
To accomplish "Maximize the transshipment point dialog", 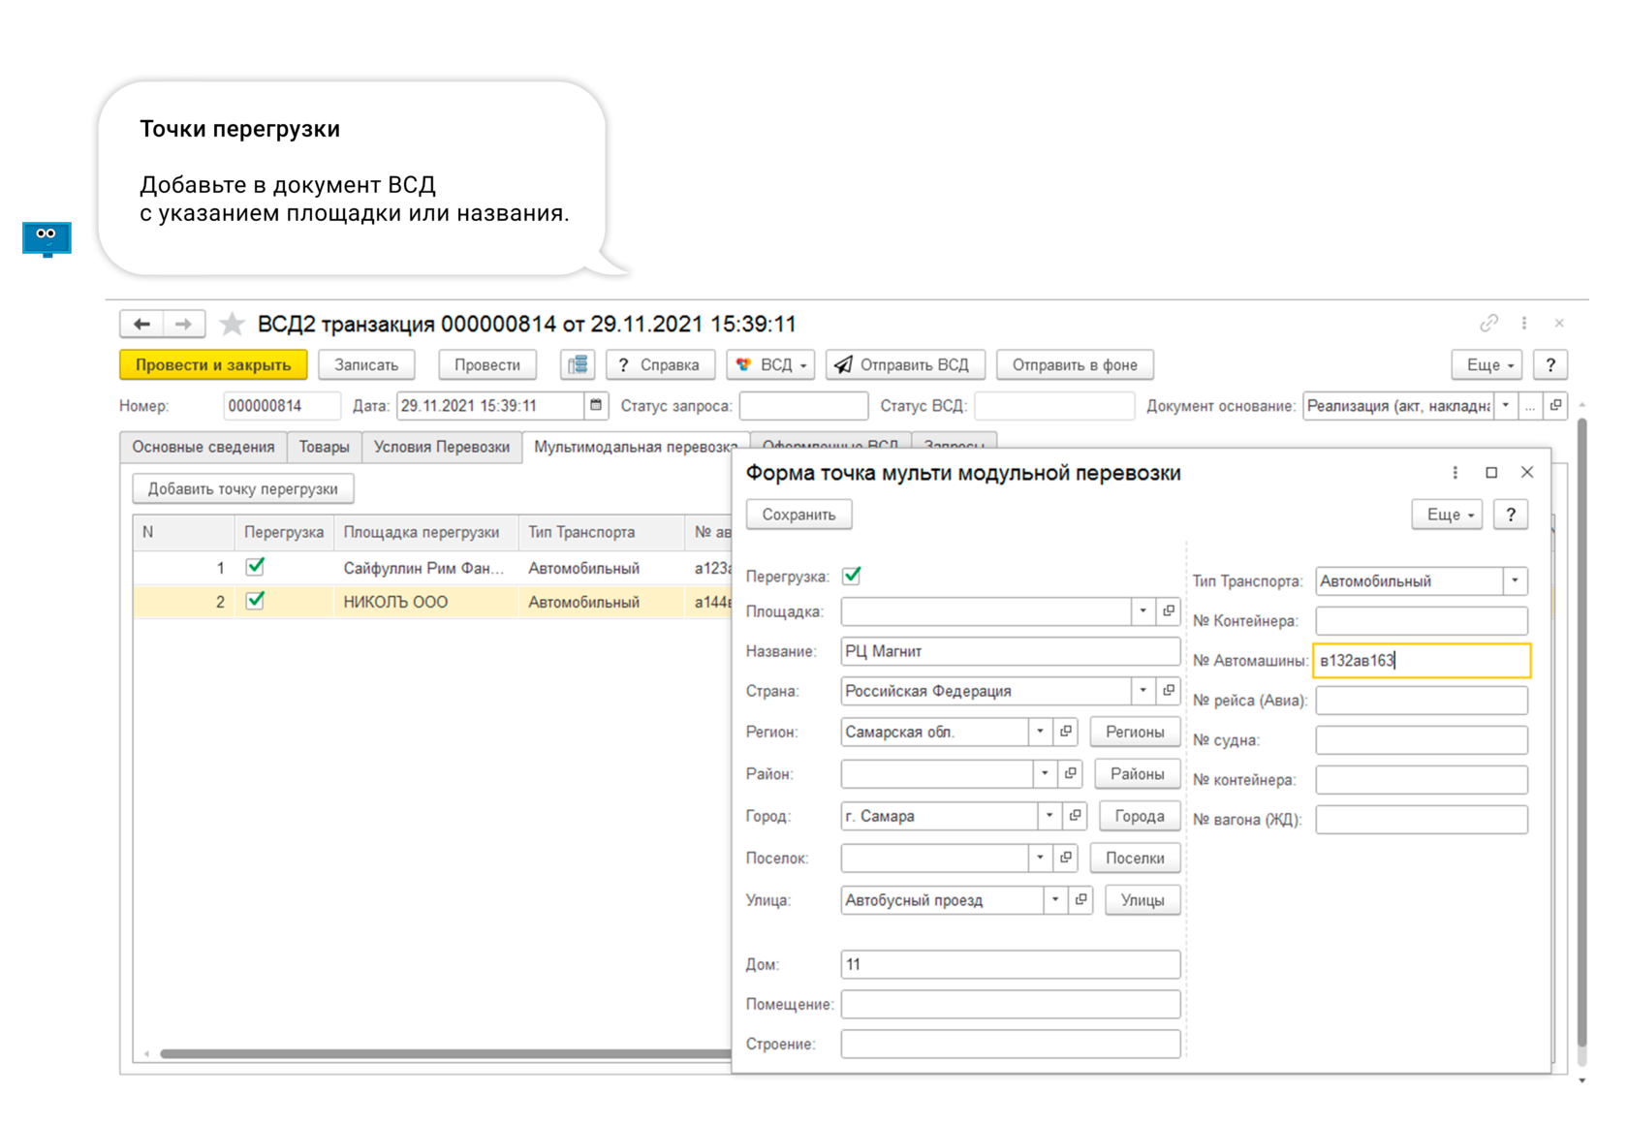I will point(1491,472).
